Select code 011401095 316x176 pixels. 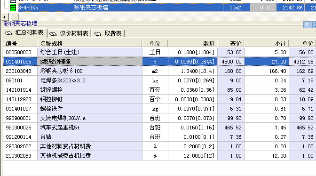(x=20, y=62)
